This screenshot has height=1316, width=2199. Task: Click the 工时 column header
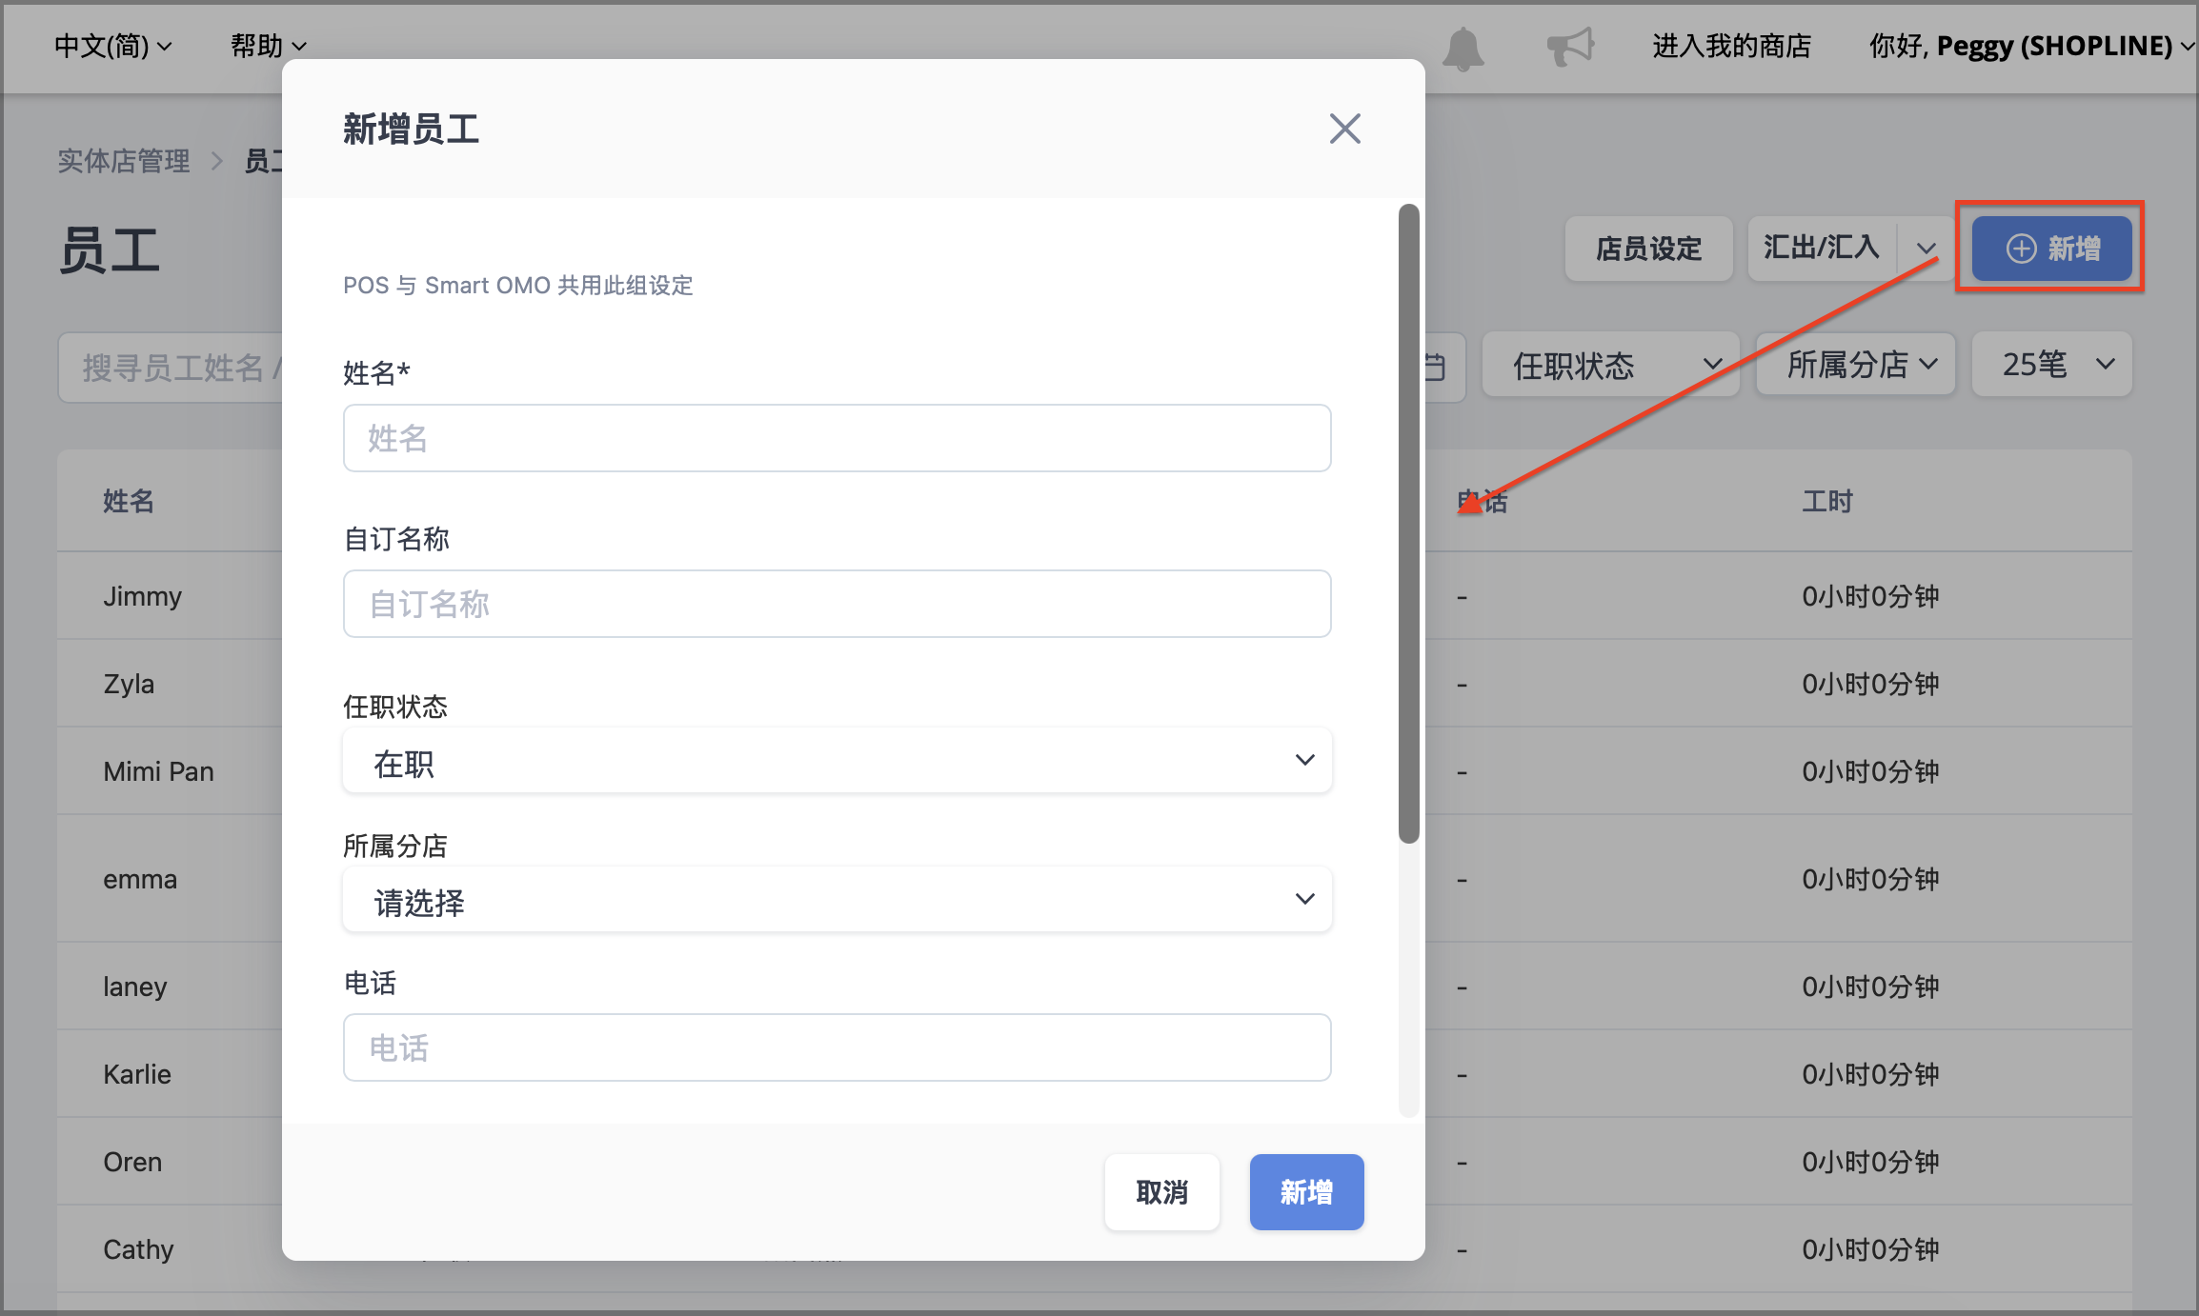pos(1826,502)
